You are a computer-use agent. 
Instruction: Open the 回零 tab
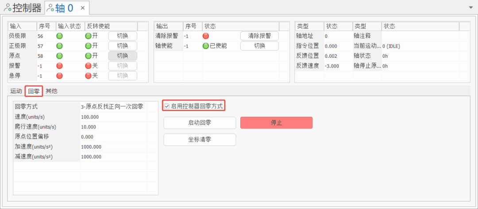(x=34, y=91)
